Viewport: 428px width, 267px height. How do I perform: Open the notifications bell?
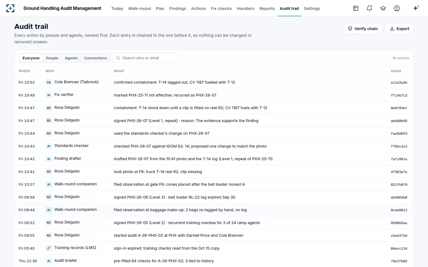(369, 8)
